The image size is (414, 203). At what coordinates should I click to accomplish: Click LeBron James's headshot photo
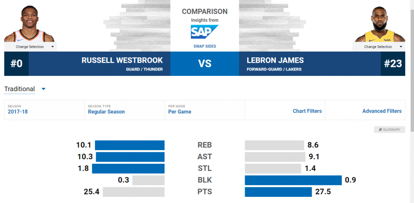tap(380, 26)
